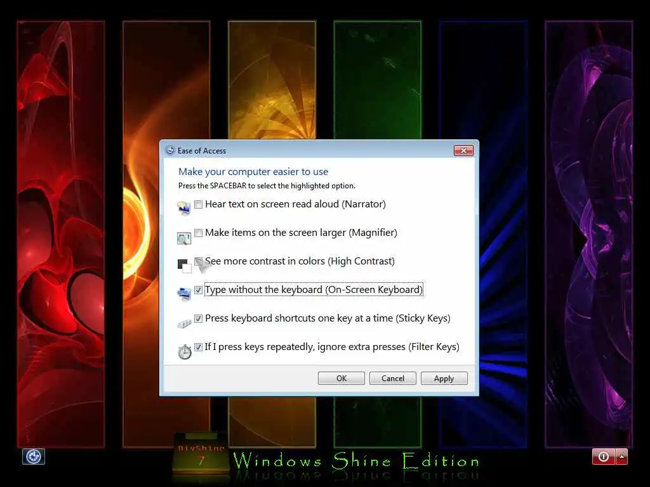Enable the Narrator checkbox
The width and height of the screenshot is (650, 487).
point(199,204)
